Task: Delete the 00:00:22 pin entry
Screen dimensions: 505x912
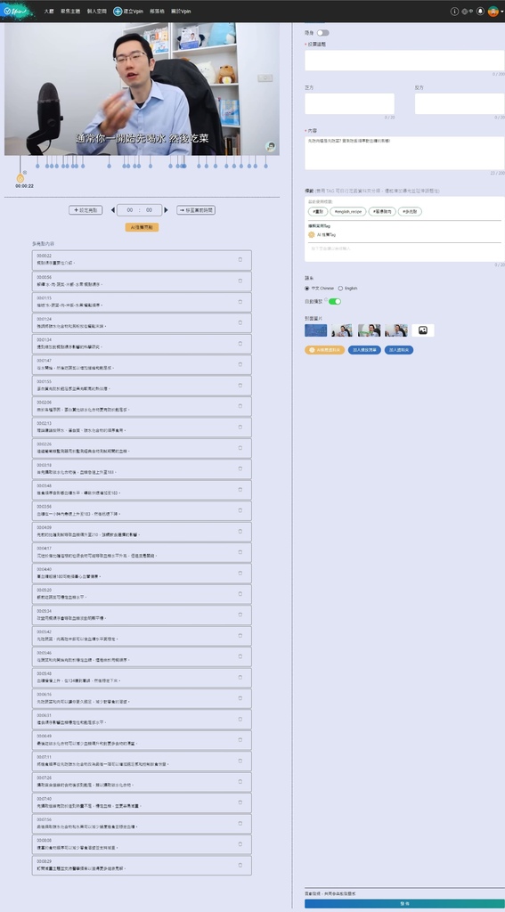Action: coord(240,259)
